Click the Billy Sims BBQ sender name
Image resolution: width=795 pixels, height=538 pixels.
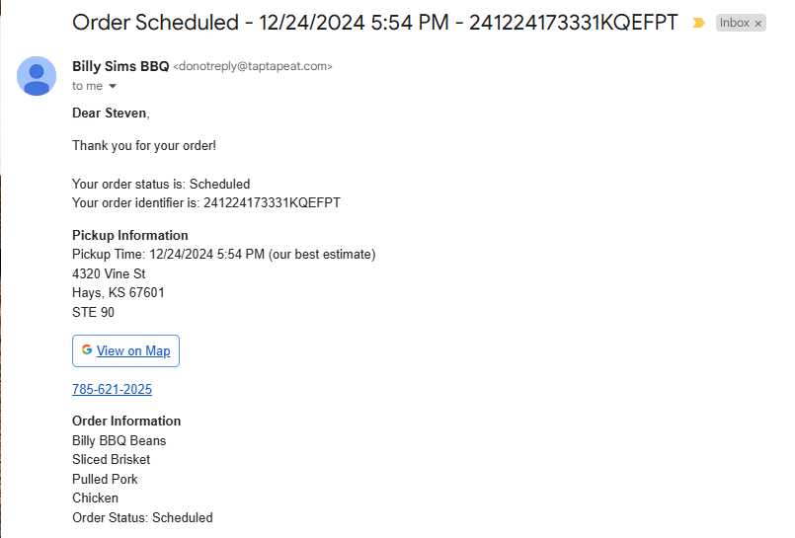[x=120, y=66]
